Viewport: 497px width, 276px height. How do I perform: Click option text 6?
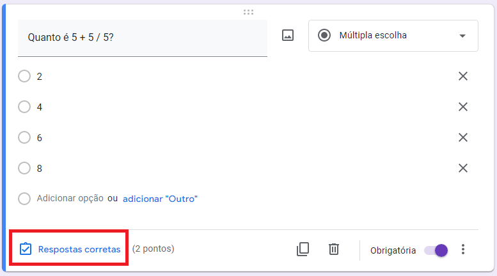(x=39, y=138)
